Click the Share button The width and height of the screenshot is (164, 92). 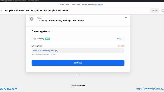pos(155,11)
